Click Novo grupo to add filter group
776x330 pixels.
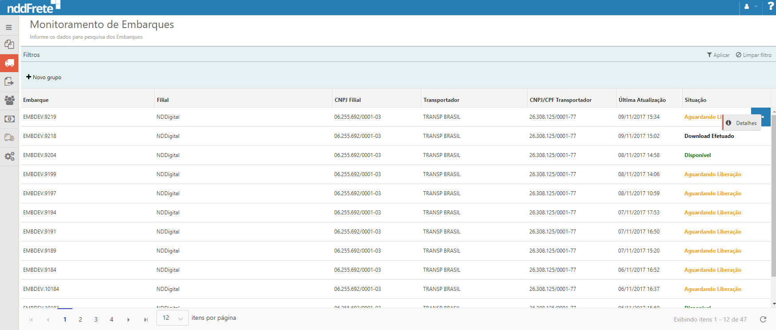pos(44,77)
